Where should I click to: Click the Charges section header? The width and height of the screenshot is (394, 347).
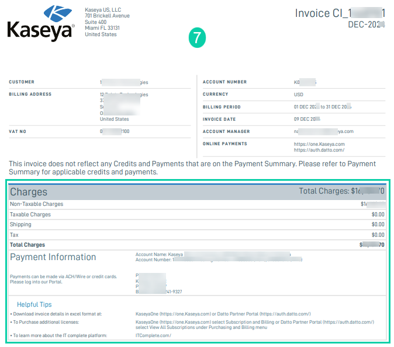point(29,191)
